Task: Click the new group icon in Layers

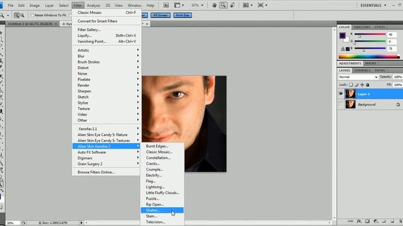Action: click(384, 221)
